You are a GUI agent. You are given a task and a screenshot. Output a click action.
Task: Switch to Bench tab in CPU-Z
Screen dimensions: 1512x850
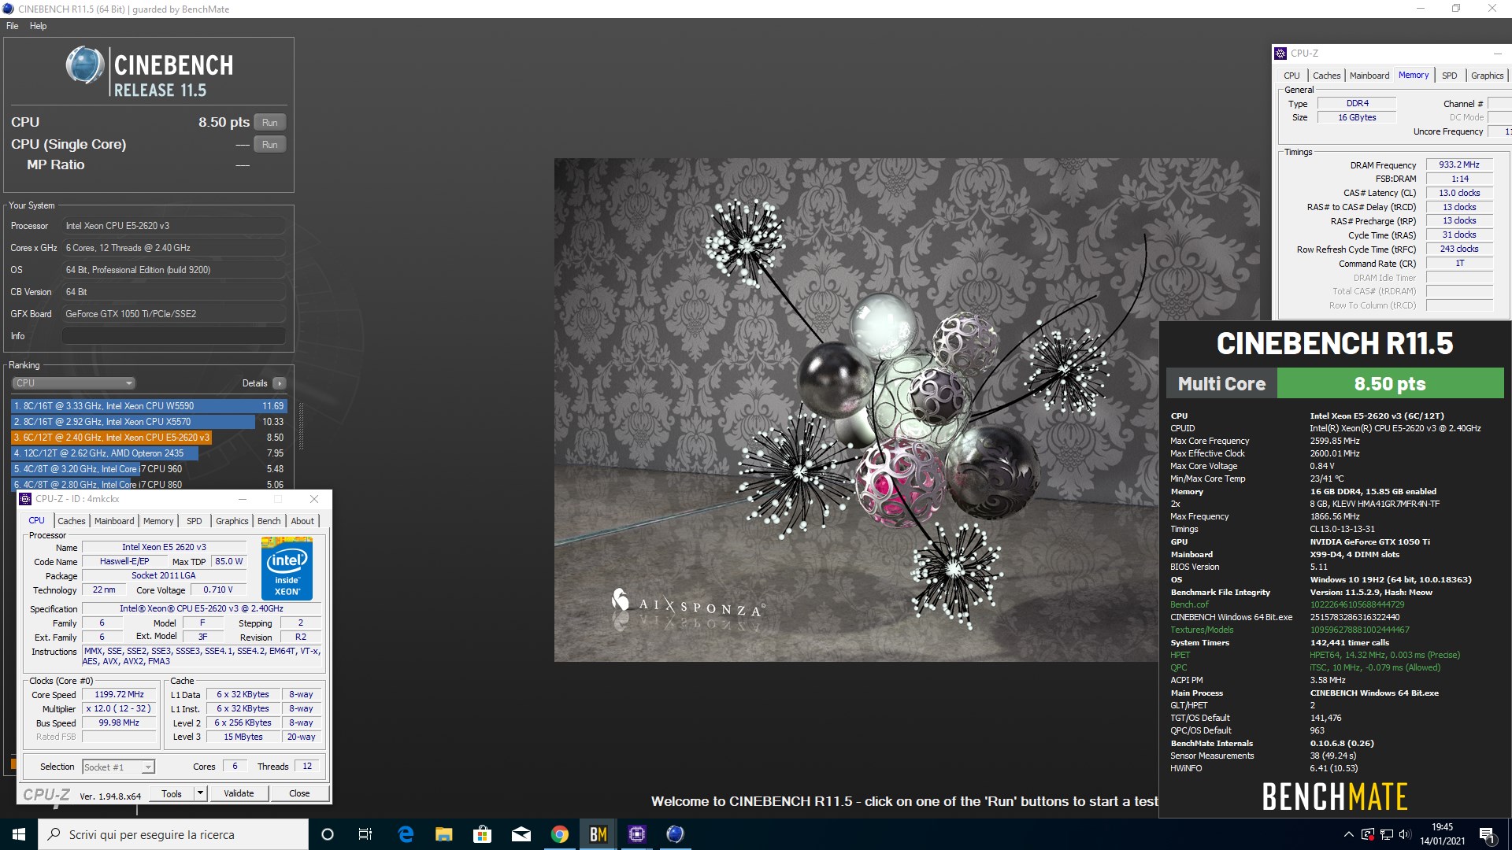269,521
